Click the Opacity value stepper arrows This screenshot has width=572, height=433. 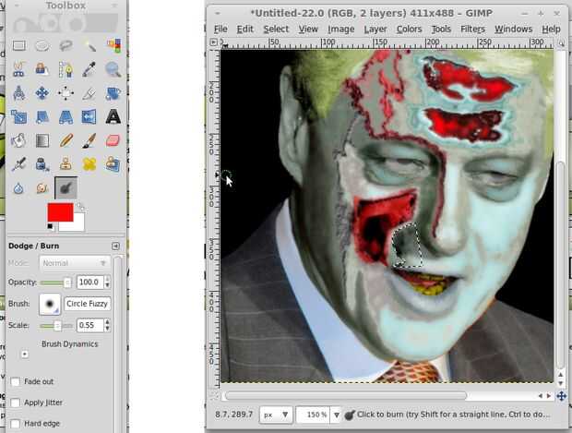point(107,283)
